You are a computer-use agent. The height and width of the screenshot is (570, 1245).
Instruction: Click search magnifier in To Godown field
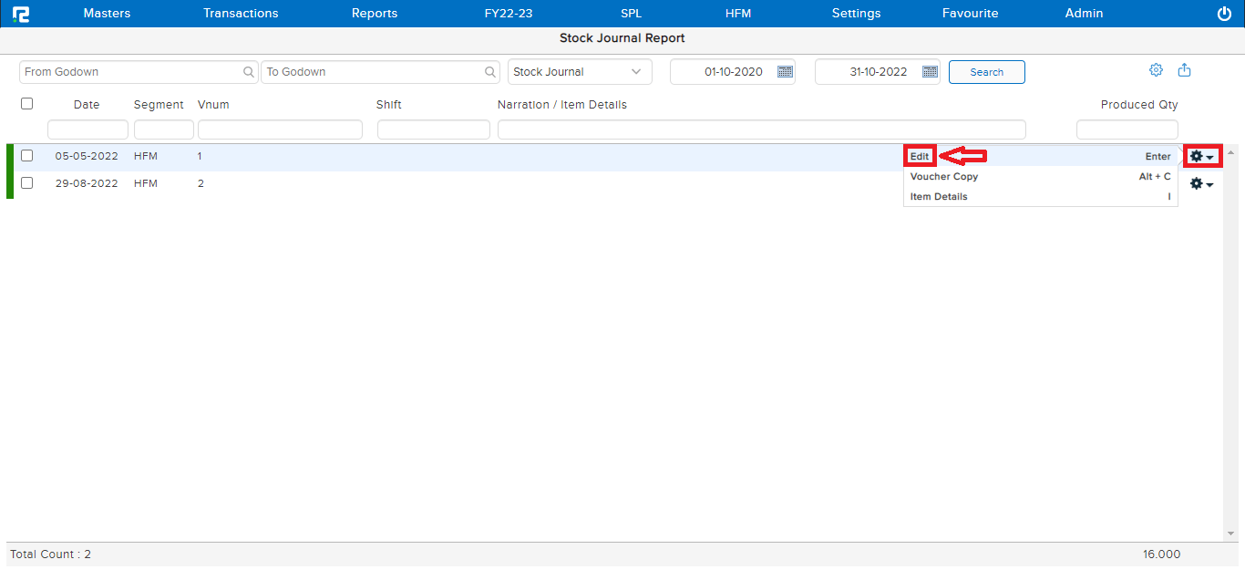pos(491,72)
